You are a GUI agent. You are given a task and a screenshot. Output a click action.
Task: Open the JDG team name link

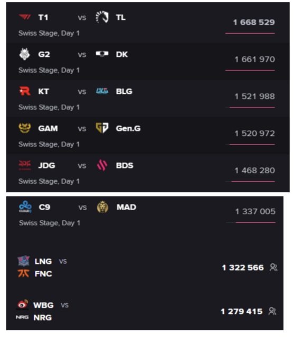(47, 165)
